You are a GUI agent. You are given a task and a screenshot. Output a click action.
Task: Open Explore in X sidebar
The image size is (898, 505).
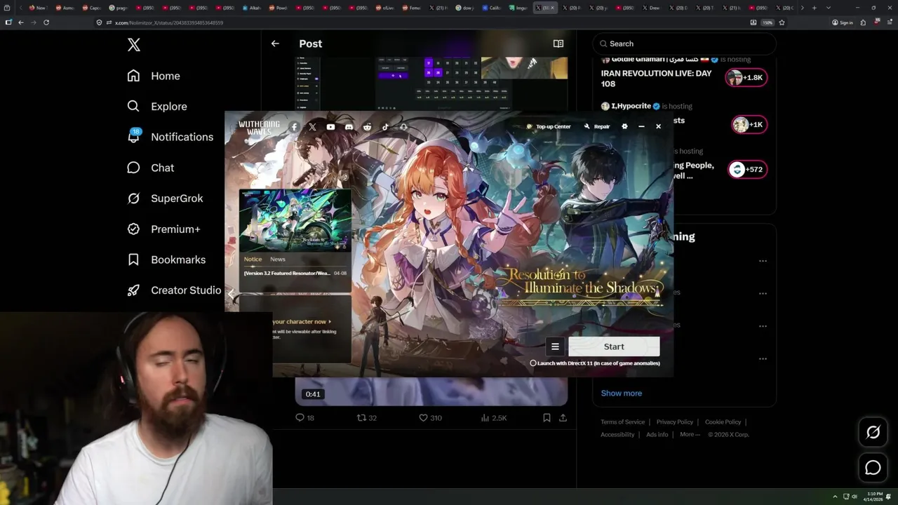[x=157, y=106]
